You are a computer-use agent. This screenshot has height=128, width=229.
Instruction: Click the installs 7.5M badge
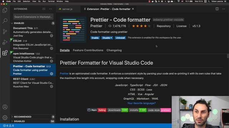point(138,110)
